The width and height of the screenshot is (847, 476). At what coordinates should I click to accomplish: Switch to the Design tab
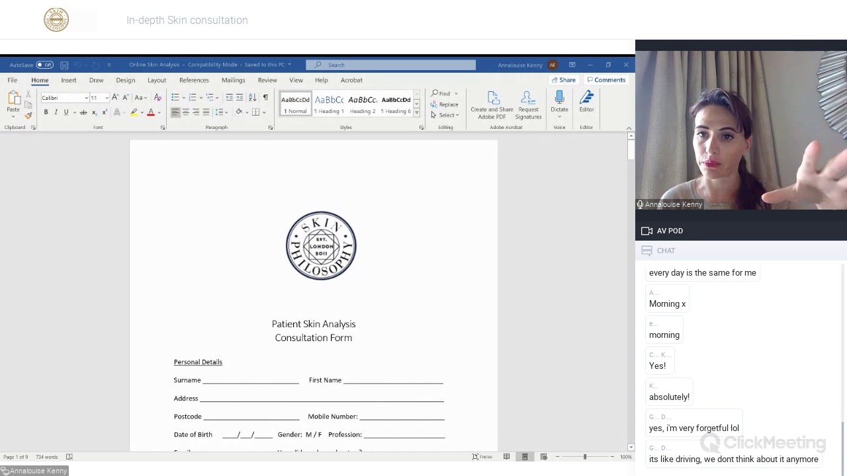pos(126,80)
